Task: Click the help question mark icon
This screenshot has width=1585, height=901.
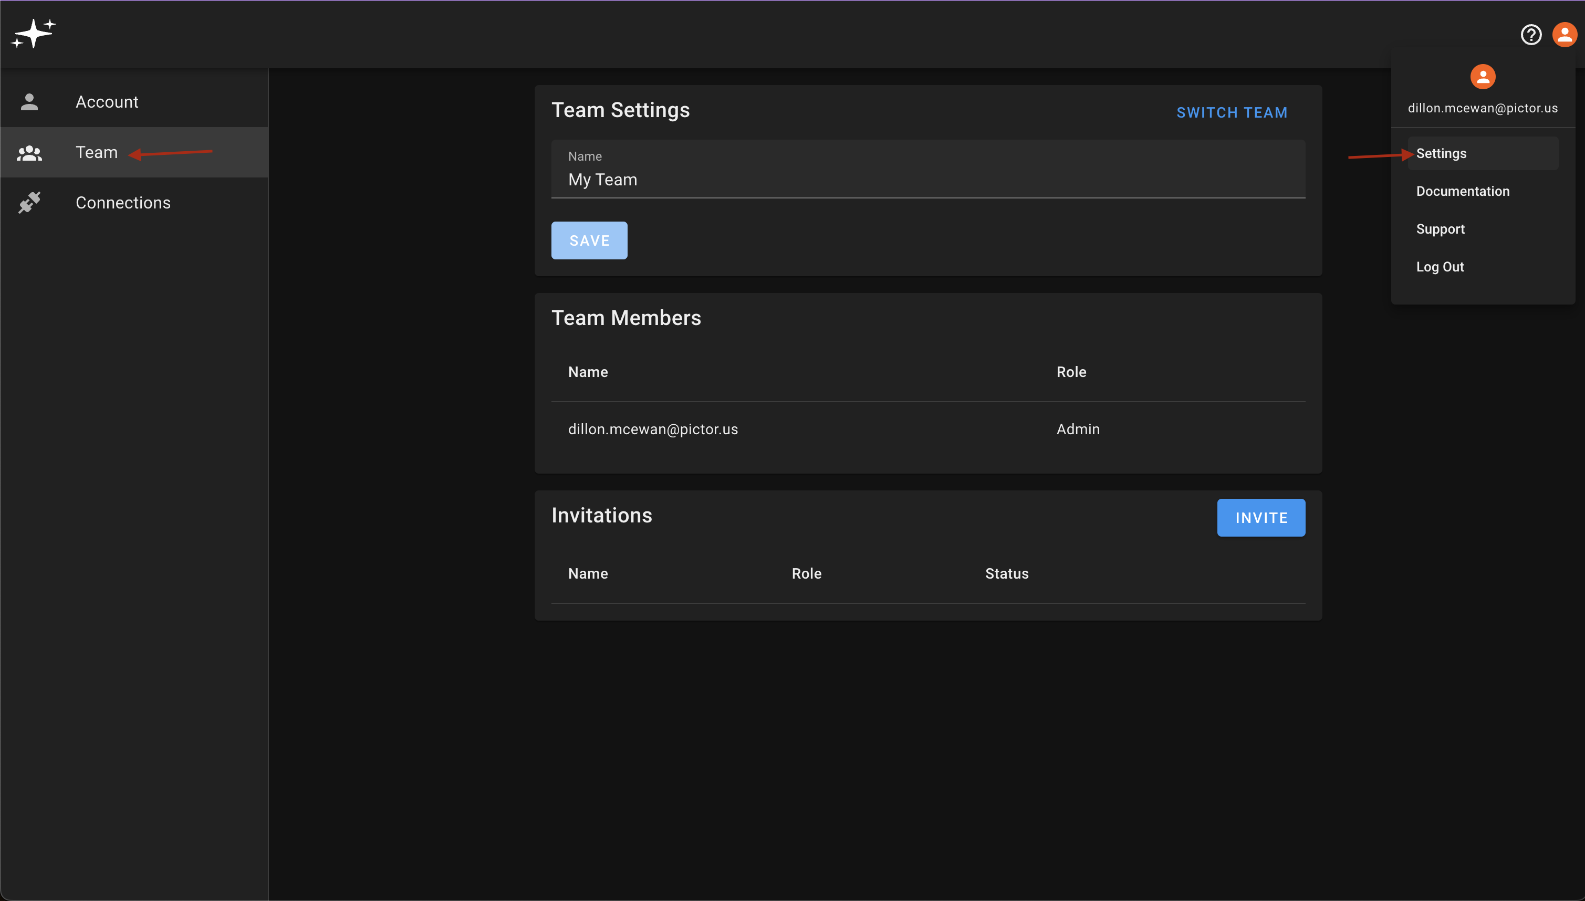Action: (1531, 35)
